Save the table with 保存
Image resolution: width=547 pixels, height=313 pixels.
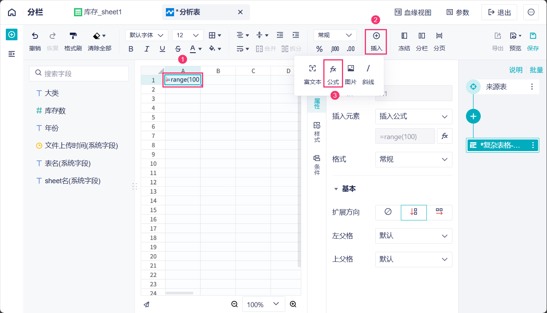point(533,42)
